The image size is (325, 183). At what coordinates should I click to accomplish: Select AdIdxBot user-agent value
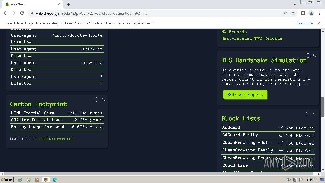pyautogui.click(x=92, y=49)
